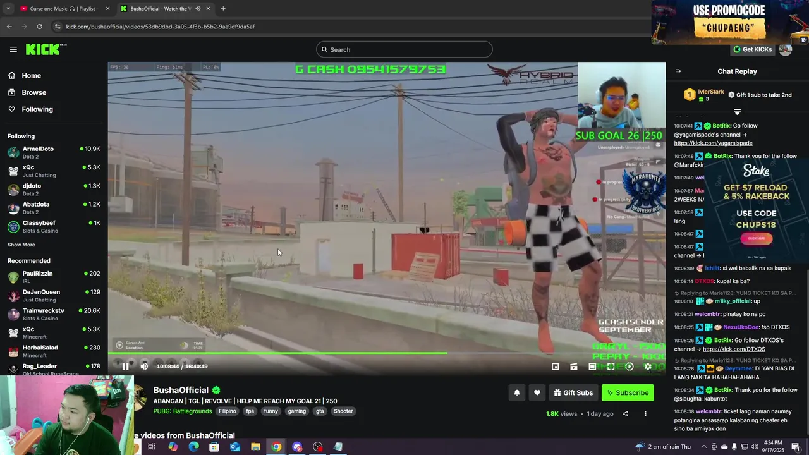Click the Gift Subs button

tap(573, 393)
